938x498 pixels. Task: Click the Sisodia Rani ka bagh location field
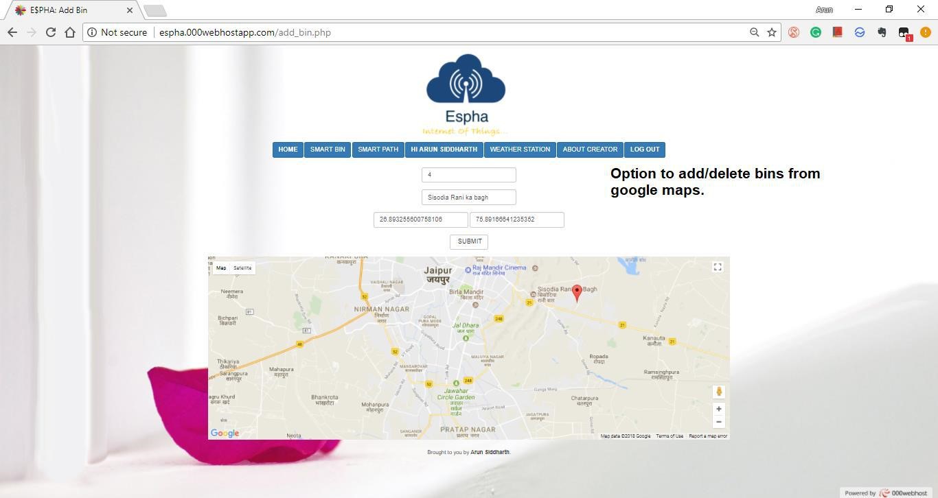click(469, 198)
